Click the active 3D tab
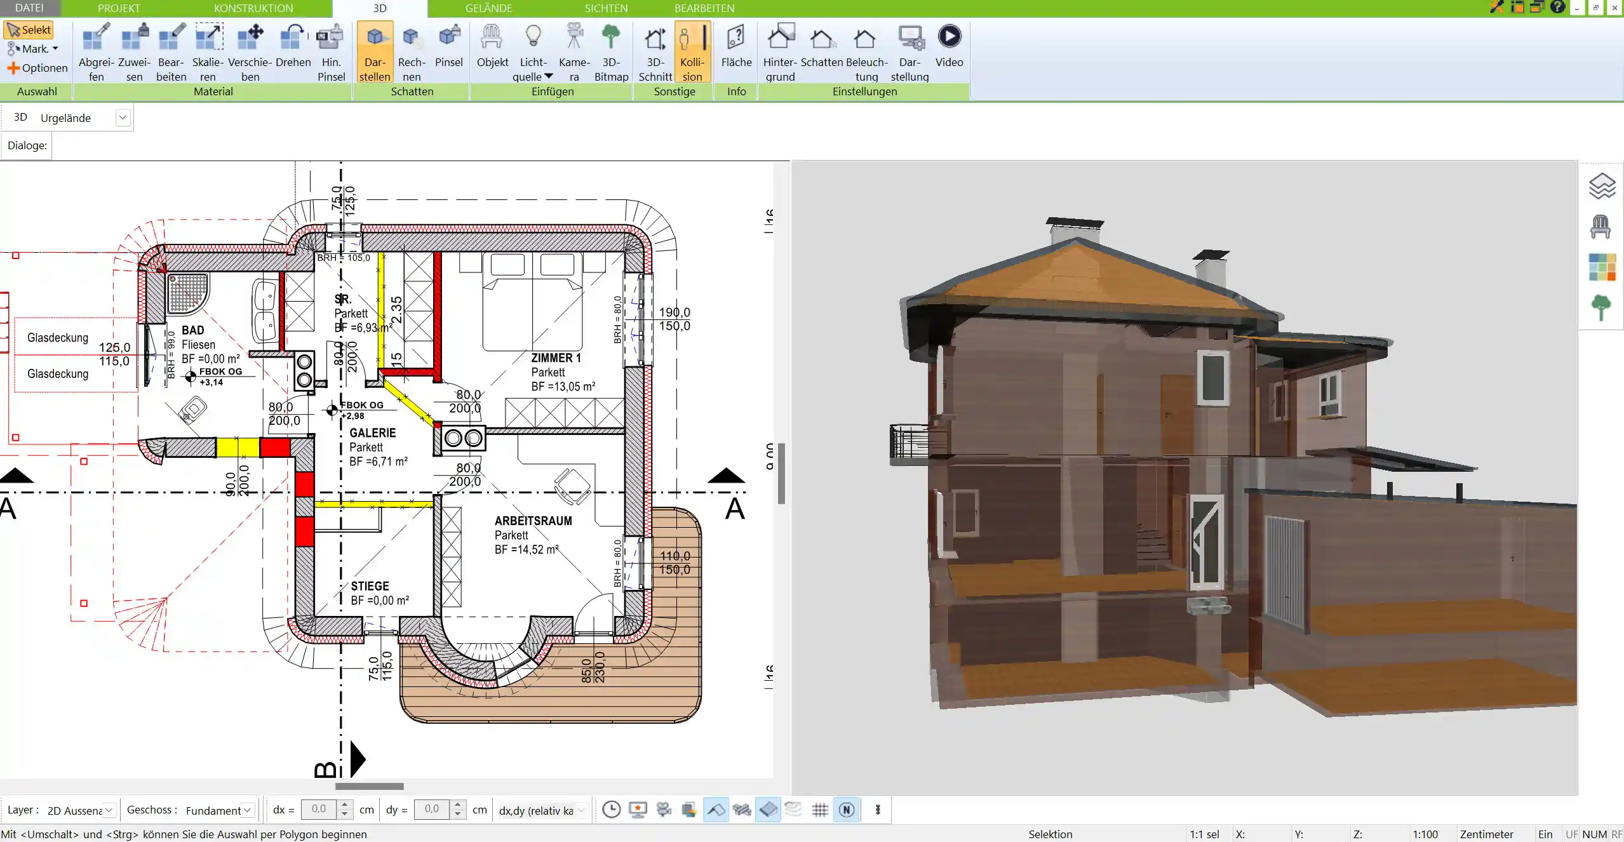This screenshot has height=842, width=1624. point(380,8)
